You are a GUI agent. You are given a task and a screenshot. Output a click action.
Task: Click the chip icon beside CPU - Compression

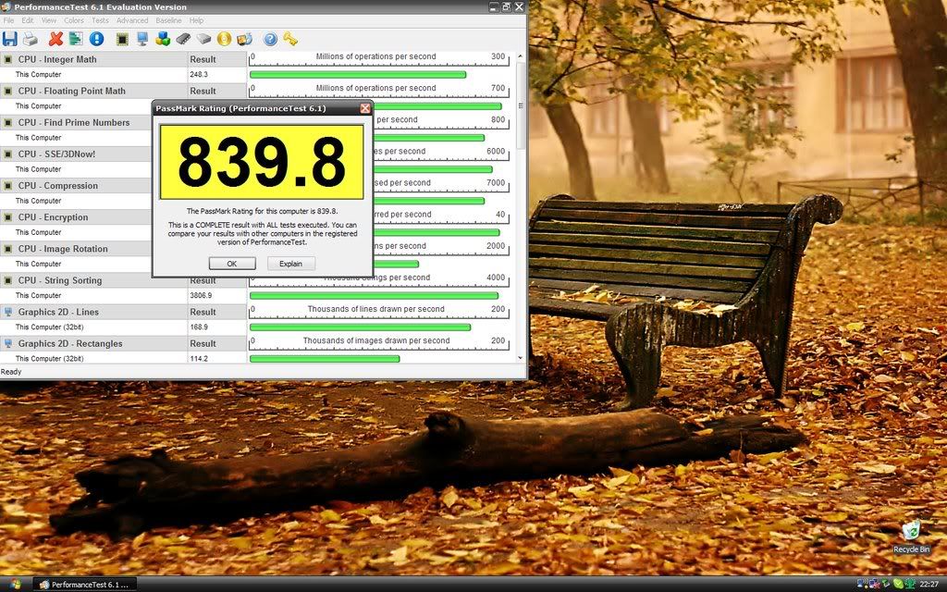(x=7, y=185)
